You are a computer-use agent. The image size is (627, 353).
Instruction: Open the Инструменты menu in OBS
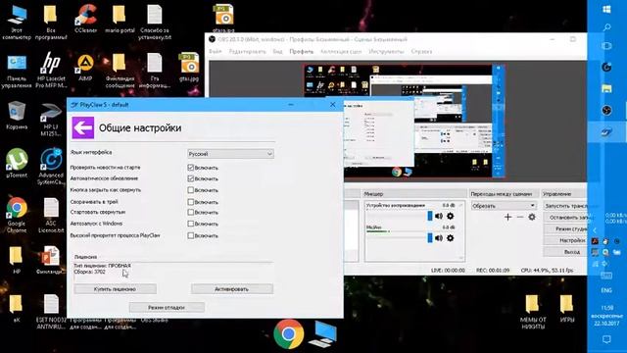[386, 51]
